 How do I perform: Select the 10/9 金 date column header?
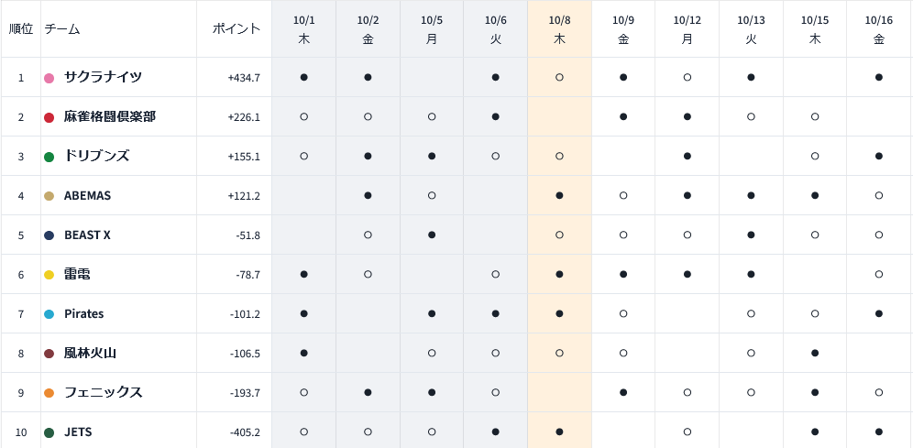(x=623, y=29)
